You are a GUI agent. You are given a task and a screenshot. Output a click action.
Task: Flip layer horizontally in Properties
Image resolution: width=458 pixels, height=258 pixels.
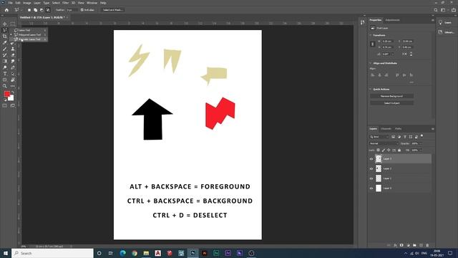(404, 54)
